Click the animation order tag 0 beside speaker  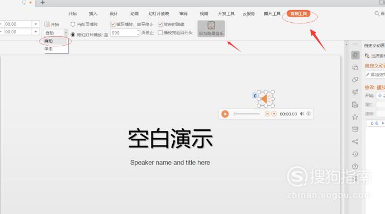[x=255, y=96]
